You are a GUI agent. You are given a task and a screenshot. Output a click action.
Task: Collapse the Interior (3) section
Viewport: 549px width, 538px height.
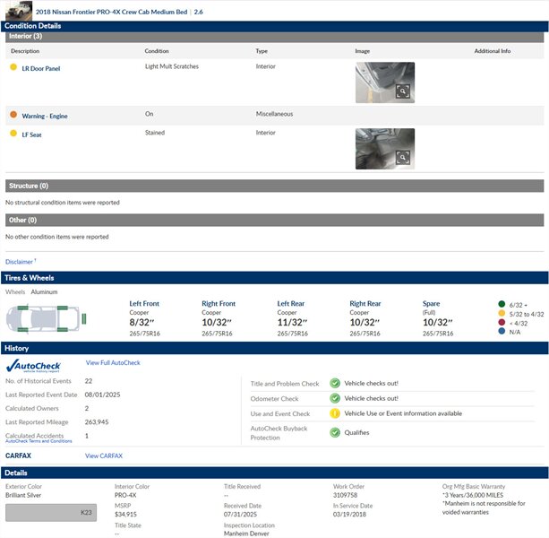tap(25, 37)
